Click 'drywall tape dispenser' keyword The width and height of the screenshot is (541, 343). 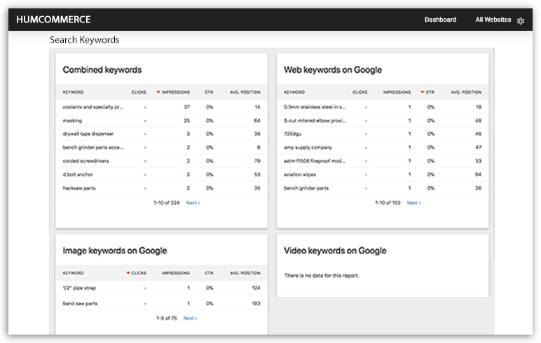point(88,134)
